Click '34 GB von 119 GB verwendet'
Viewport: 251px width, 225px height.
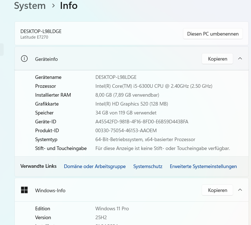point(126,113)
